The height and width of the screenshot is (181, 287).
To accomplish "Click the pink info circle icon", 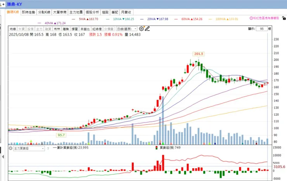I will [x=251, y=18].
